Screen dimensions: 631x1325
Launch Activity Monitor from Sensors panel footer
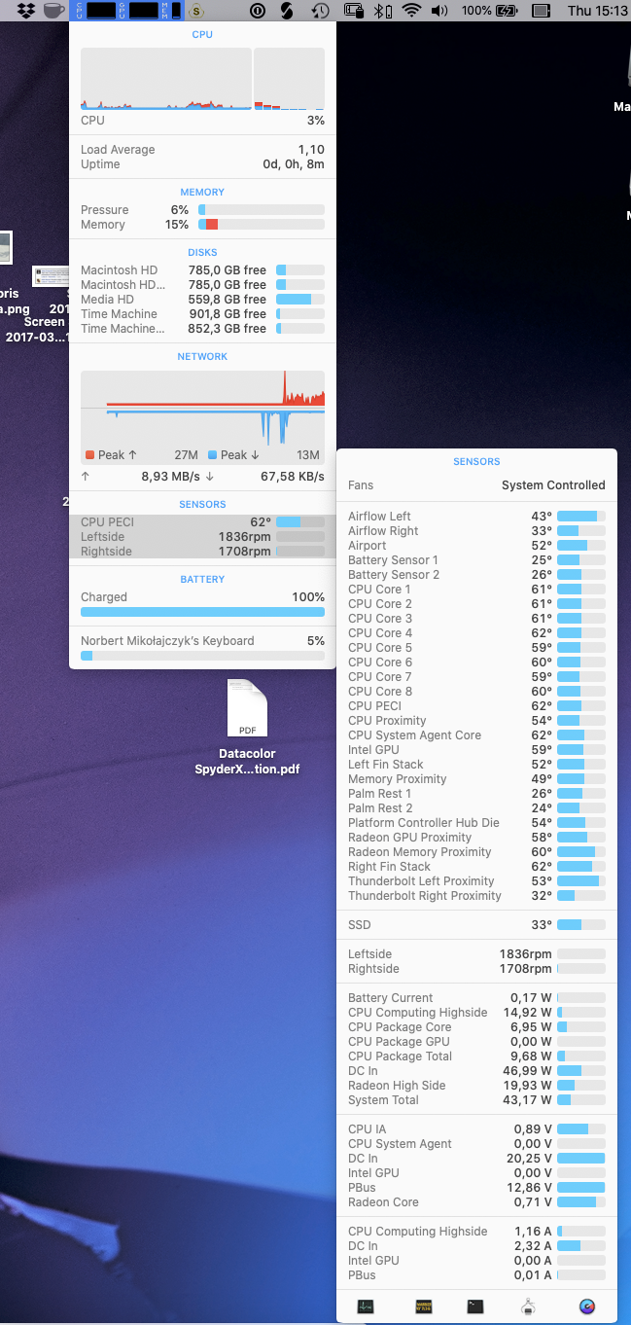pyautogui.click(x=366, y=1307)
